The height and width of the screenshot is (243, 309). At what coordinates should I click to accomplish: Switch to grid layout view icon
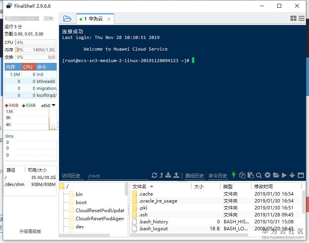[294, 18]
